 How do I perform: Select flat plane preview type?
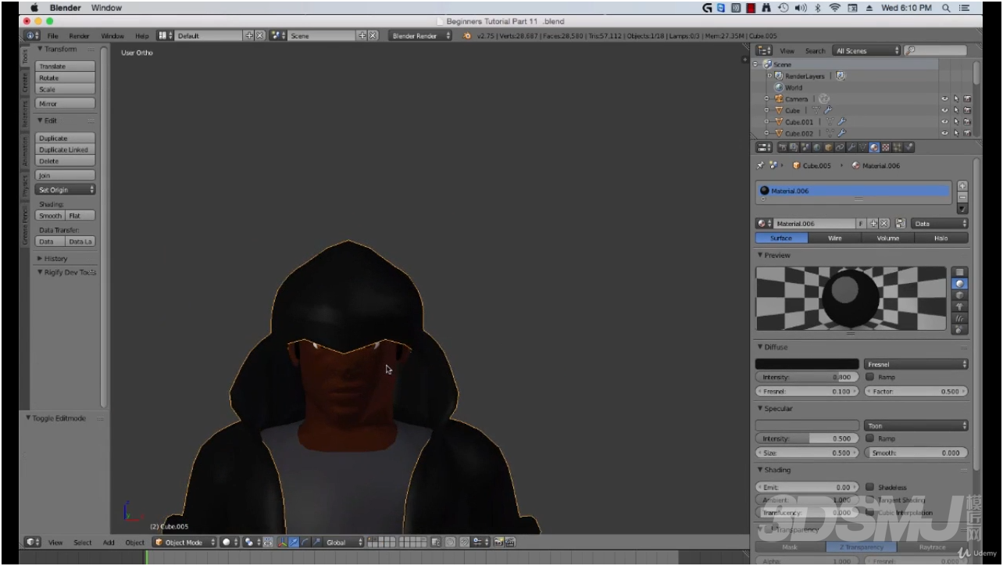point(960,272)
